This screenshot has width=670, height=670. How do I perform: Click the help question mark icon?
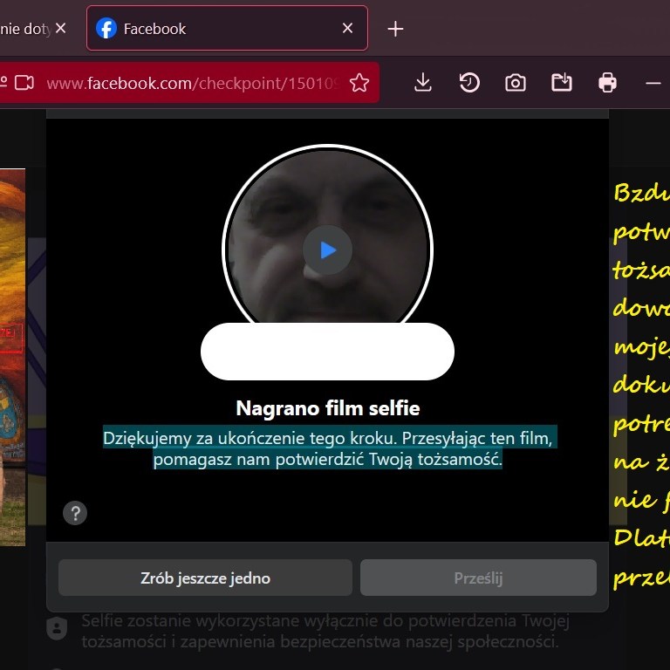pos(75,513)
